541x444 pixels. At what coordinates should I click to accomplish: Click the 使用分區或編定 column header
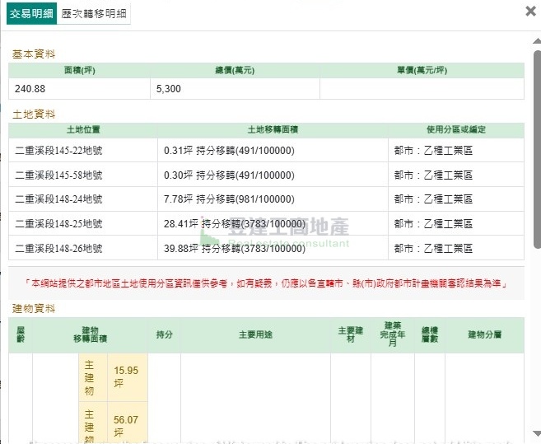(x=456, y=130)
